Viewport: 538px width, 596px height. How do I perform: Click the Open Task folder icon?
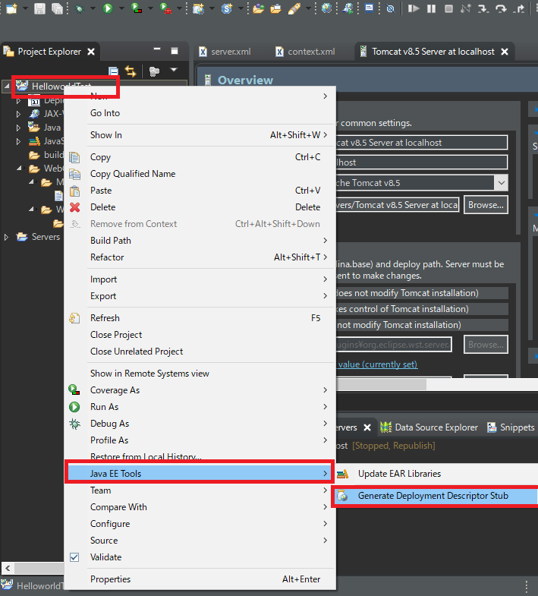[x=276, y=8]
